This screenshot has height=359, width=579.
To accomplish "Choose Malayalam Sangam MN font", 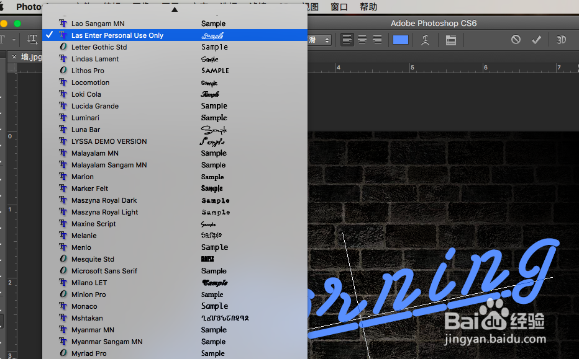I will click(175, 165).
